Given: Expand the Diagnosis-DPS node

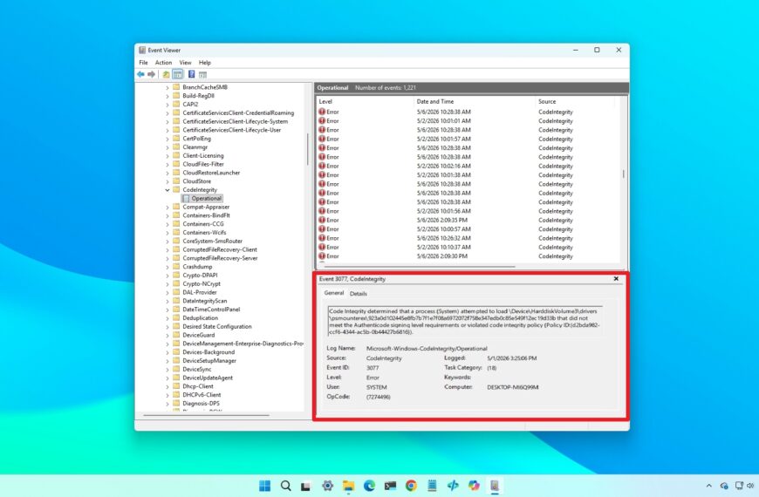Looking at the screenshot, I should pos(168,404).
